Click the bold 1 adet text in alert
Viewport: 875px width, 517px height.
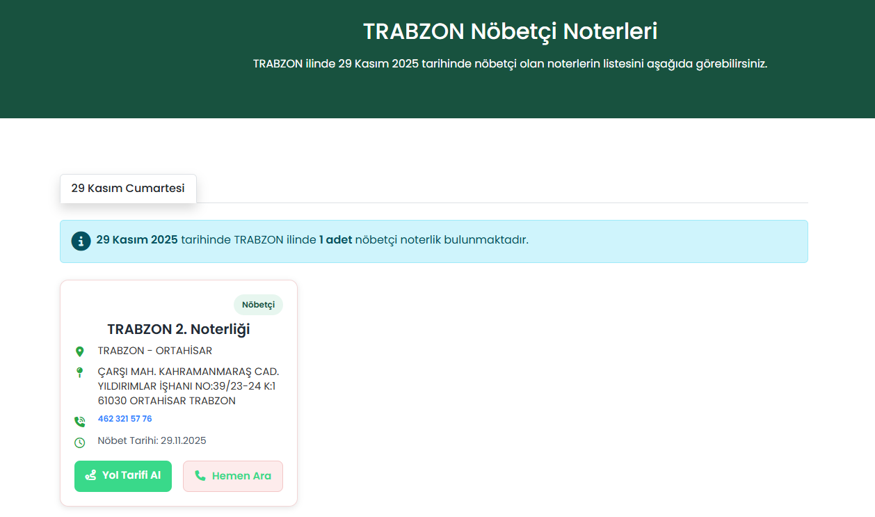click(x=335, y=240)
